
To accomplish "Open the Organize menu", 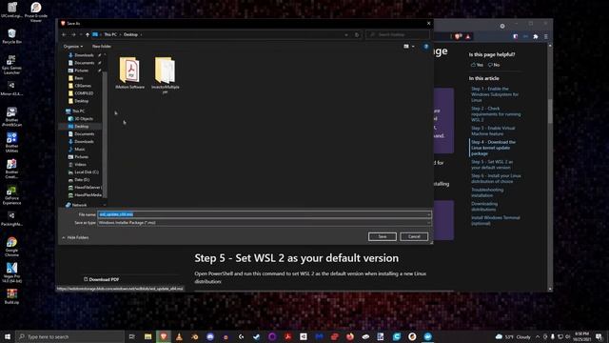I will pos(73,47).
